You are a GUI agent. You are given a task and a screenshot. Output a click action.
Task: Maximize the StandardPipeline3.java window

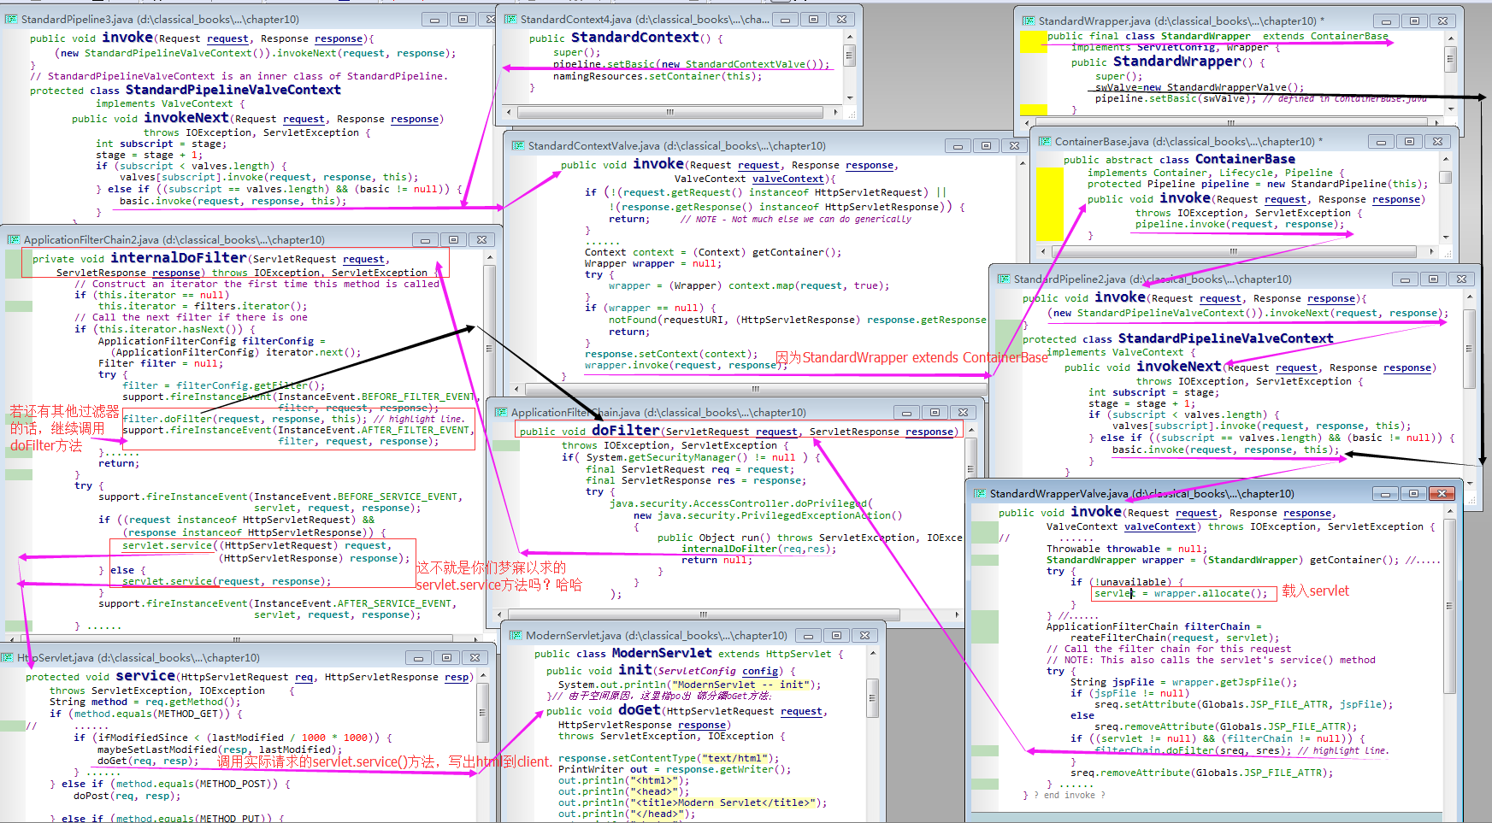coord(463,19)
